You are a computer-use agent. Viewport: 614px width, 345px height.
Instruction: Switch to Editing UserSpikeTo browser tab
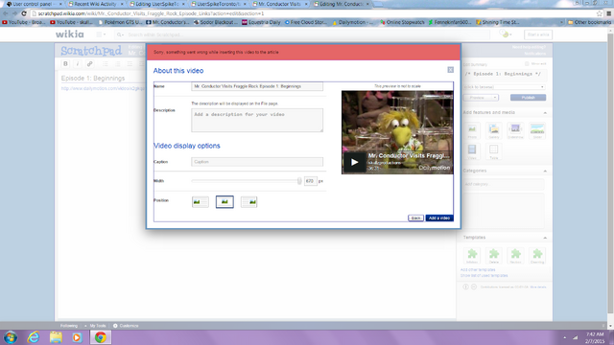click(157, 4)
